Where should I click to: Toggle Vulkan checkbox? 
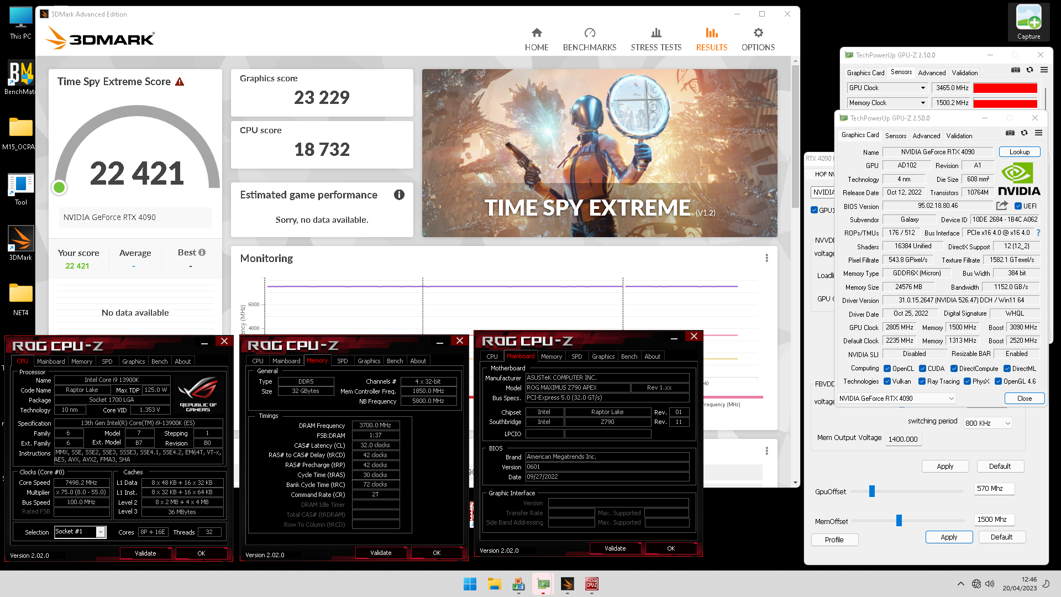(887, 381)
